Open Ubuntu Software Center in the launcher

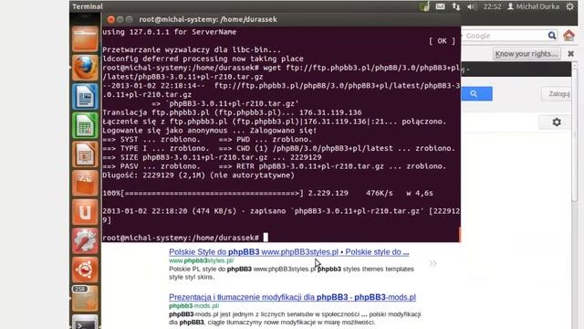(x=85, y=183)
